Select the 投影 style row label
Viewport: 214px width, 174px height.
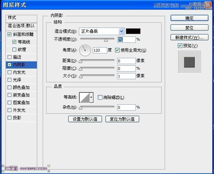click(x=17, y=117)
